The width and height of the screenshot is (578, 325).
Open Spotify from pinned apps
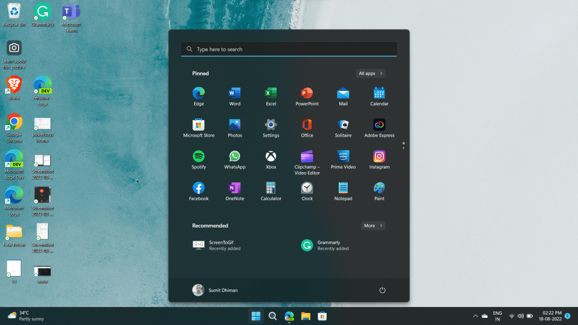pos(199,160)
